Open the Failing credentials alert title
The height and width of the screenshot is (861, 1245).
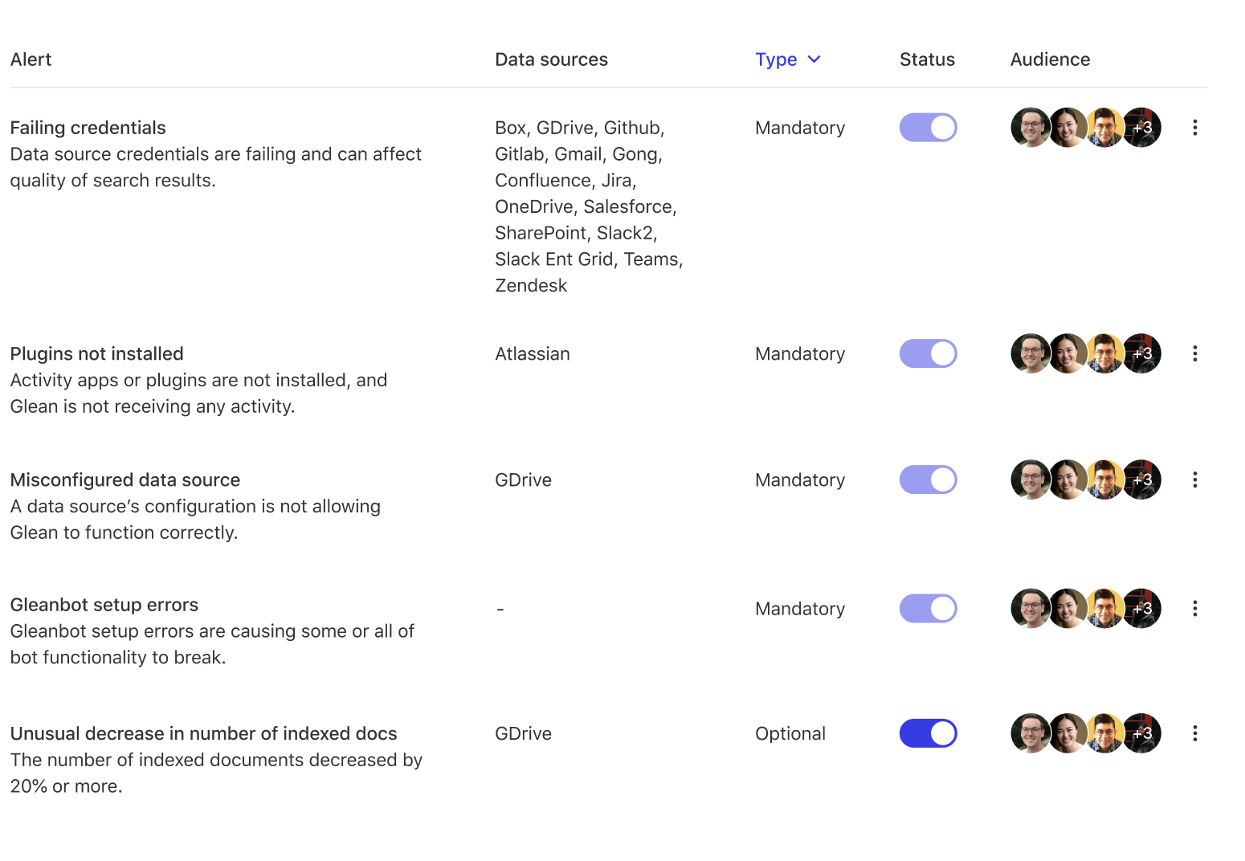(88, 128)
